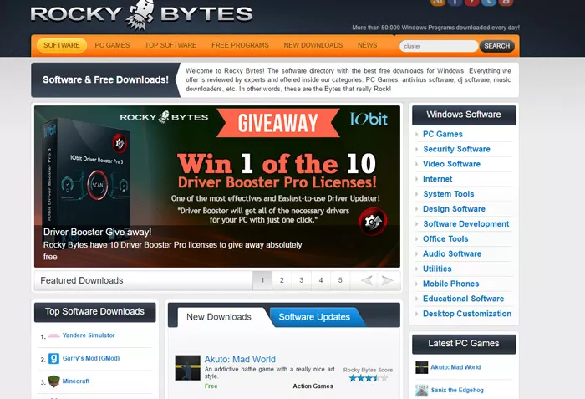This screenshot has width=585, height=399.
Task: Go to the previous featured slide arrow
Action: [x=367, y=280]
